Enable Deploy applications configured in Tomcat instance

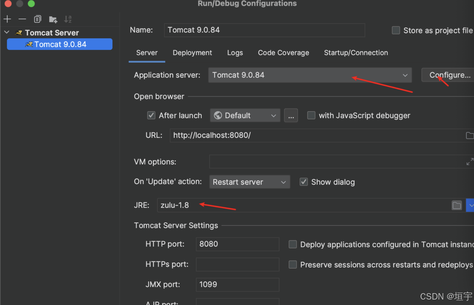point(292,244)
